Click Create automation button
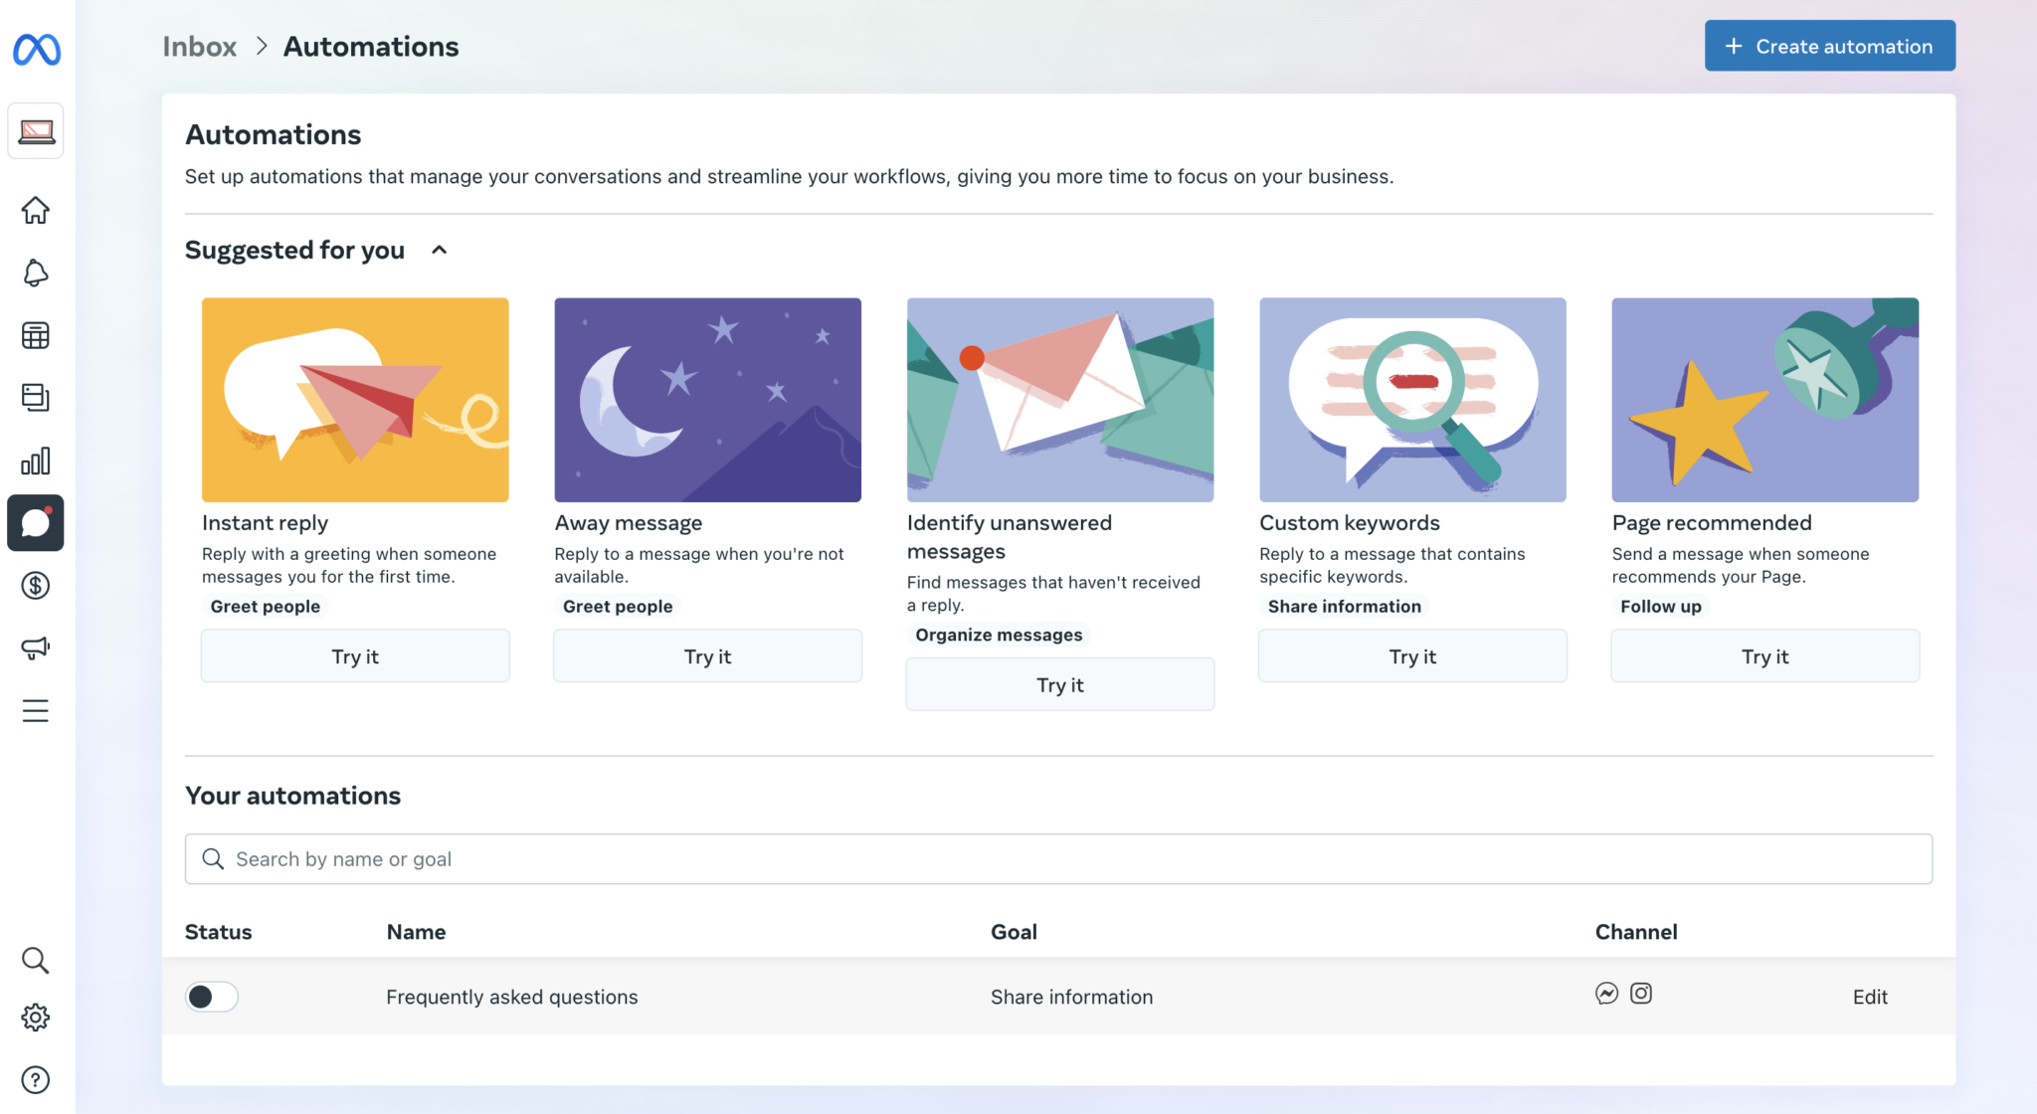Screen dimensions: 2037x1114 click(1829, 47)
